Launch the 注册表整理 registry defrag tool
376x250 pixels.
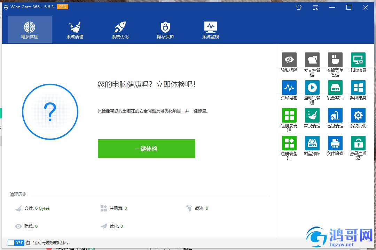289,148
